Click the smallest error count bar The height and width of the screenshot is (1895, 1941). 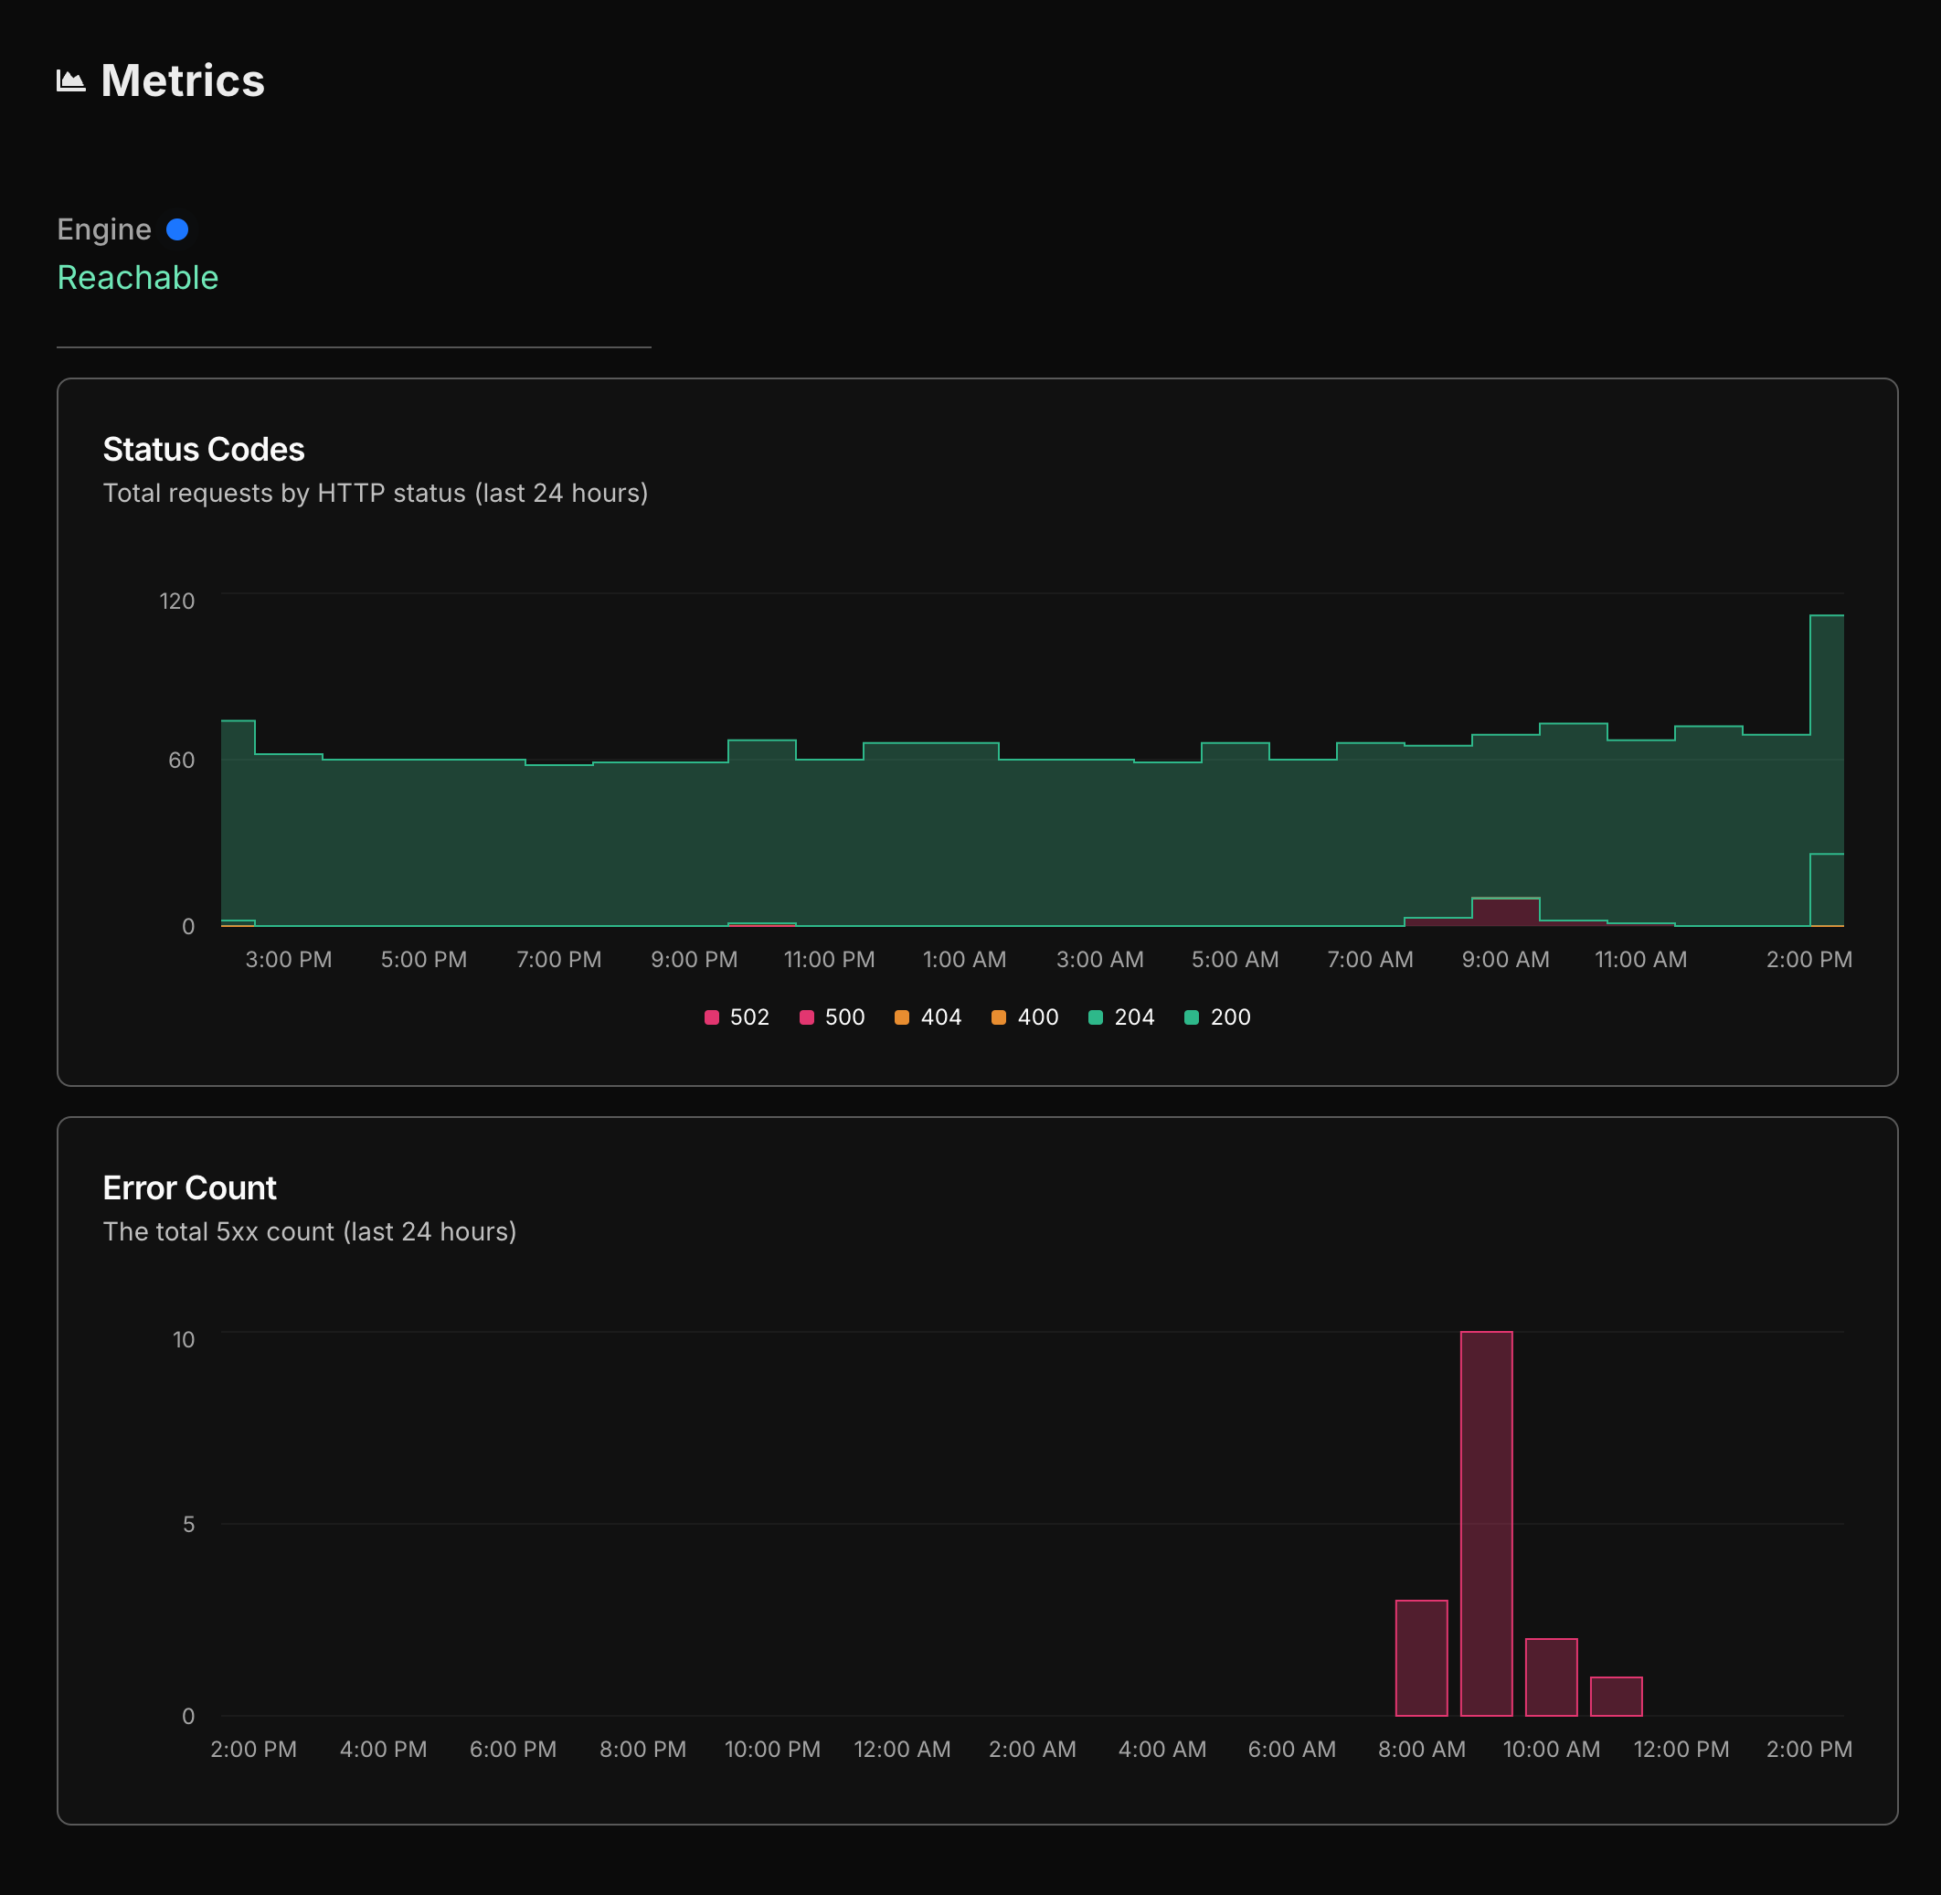(1616, 1697)
